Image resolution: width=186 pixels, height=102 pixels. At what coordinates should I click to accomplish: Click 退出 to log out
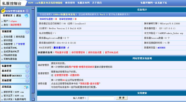tap(19, 15)
